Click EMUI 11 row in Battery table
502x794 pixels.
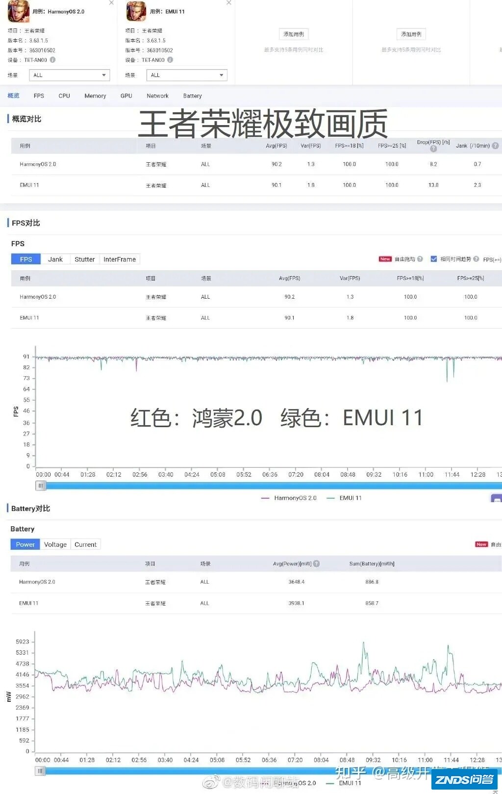coord(256,603)
